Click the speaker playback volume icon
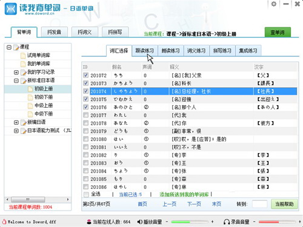 (139, 222)
